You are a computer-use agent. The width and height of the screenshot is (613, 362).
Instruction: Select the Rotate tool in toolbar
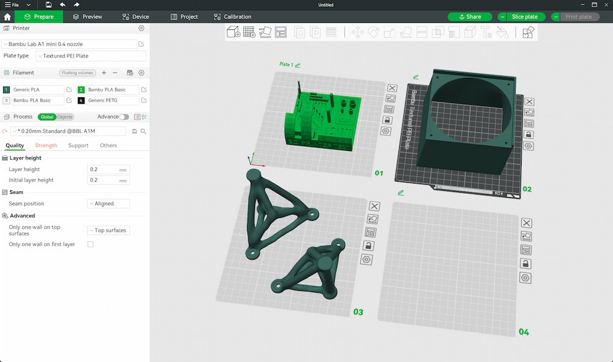click(373, 32)
